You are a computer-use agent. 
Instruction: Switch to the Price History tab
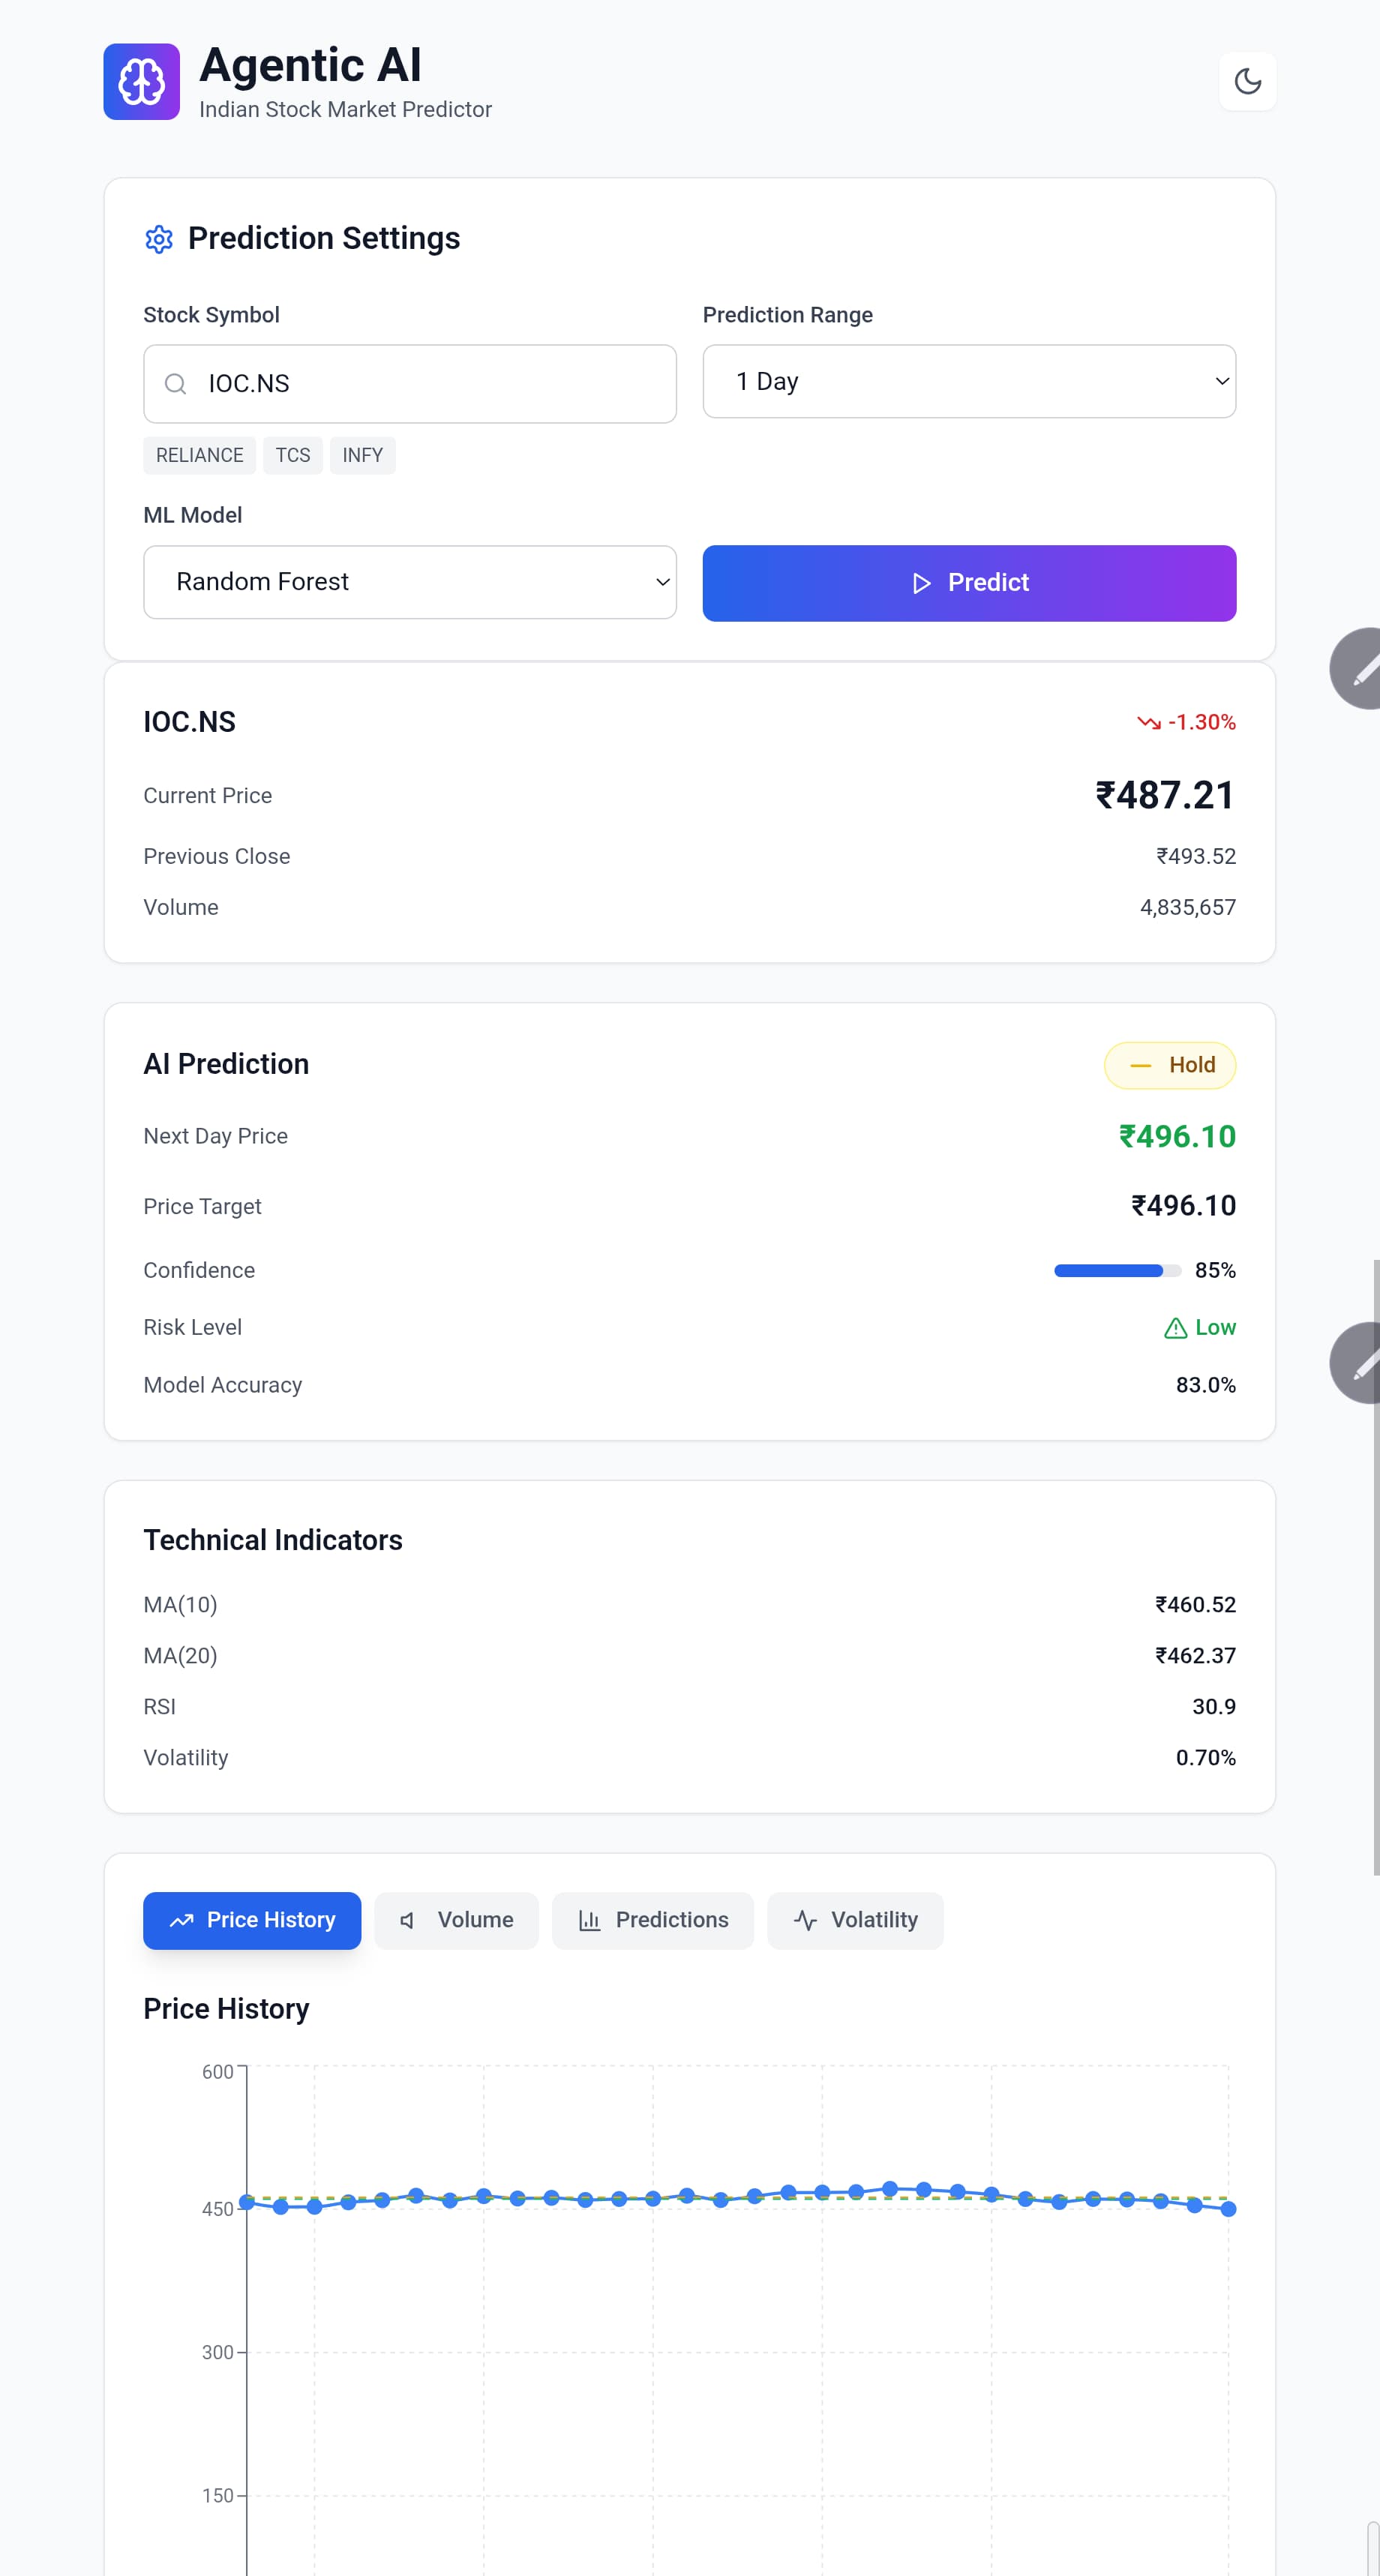(252, 1921)
